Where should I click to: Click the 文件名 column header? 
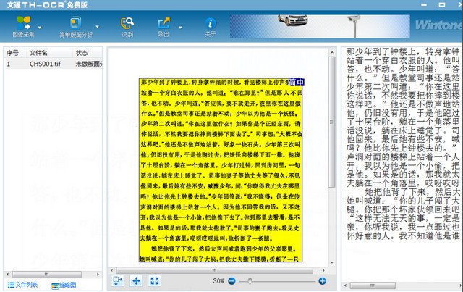38,53
